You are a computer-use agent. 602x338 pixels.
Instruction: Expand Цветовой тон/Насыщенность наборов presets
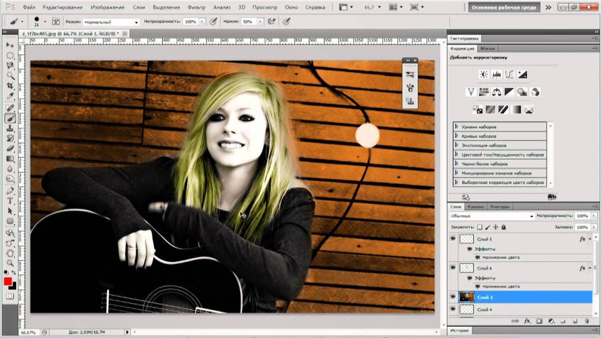[x=456, y=154]
